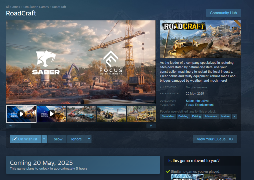Image resolution: width=254 pixels, height=180 pixels.
Task: Click Similar to games you've played text
Action: pyautogui.click(x=195, y=172)
